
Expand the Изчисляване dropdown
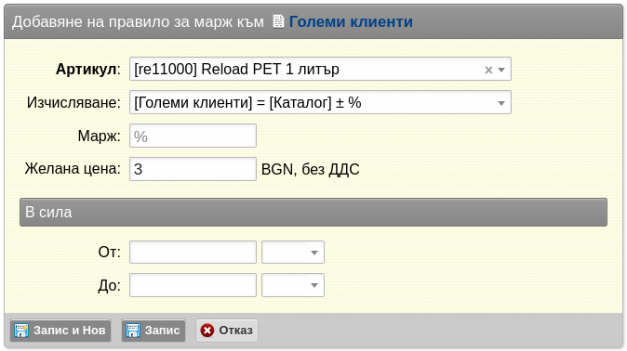[501, 103]
